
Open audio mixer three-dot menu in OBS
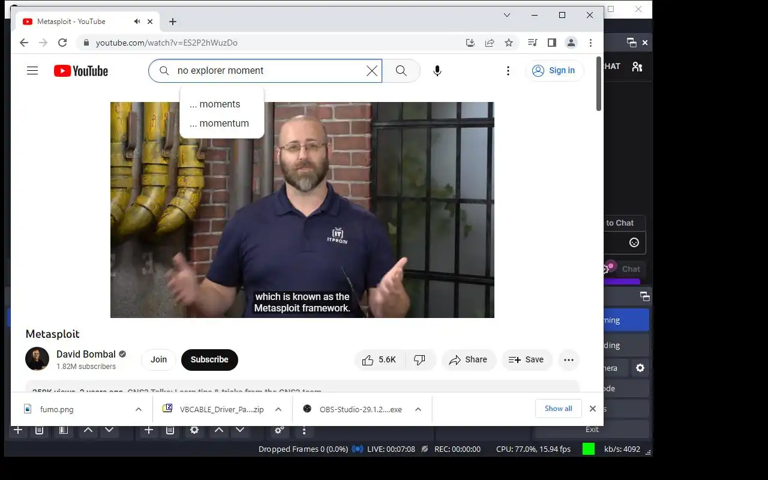(x=304, y=430)
